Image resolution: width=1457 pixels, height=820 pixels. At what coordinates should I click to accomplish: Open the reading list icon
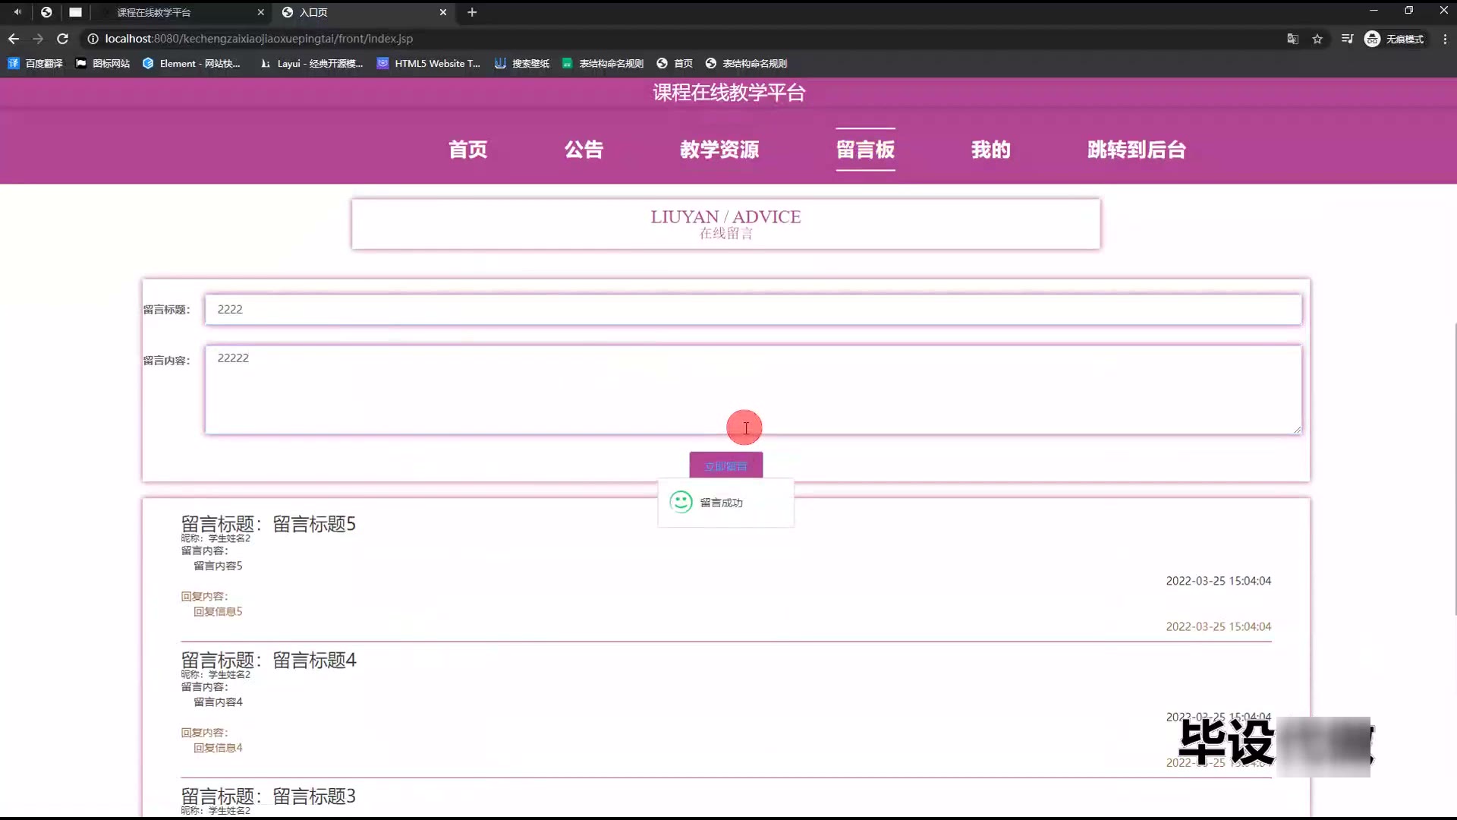(1347, 39)
